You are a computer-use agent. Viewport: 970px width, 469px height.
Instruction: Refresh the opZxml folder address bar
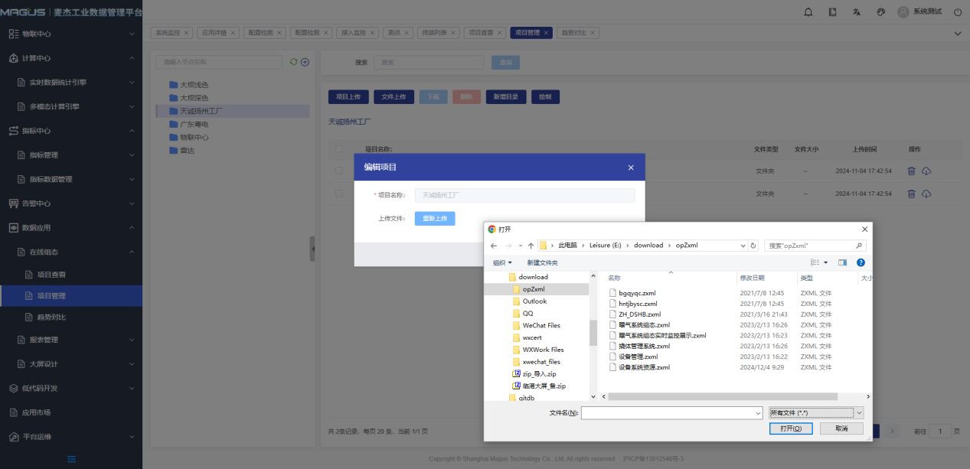pyautogui.click(x=754, y=246)
